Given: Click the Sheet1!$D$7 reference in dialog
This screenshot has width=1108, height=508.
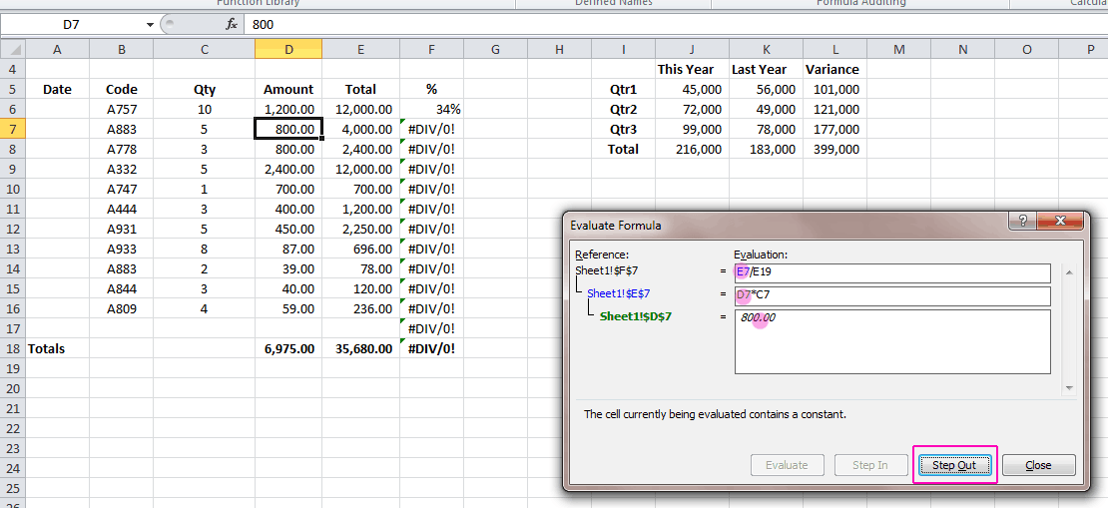Looking at the screenshot, I should click(x=635, y=316).
